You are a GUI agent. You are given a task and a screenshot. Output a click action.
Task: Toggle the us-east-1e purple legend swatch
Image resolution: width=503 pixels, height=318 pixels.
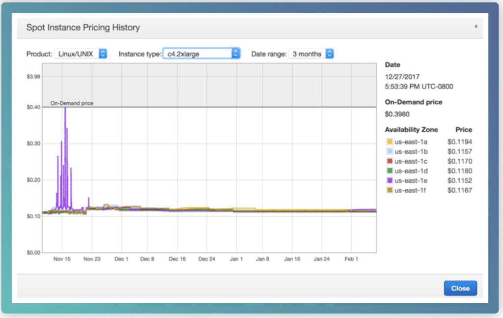(390, 180)
